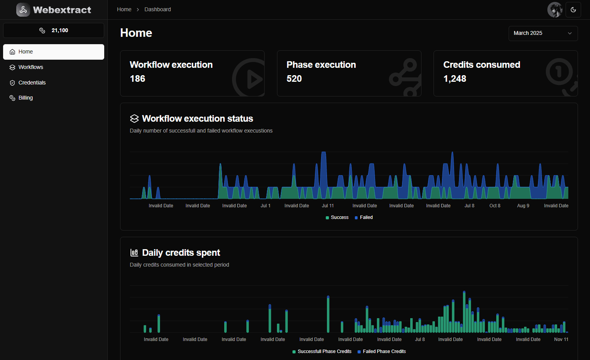The height and width of the screenshot is (360, 590).
Task: Click the Dashboard breadcrumb link
Action: tap(158, 9)
